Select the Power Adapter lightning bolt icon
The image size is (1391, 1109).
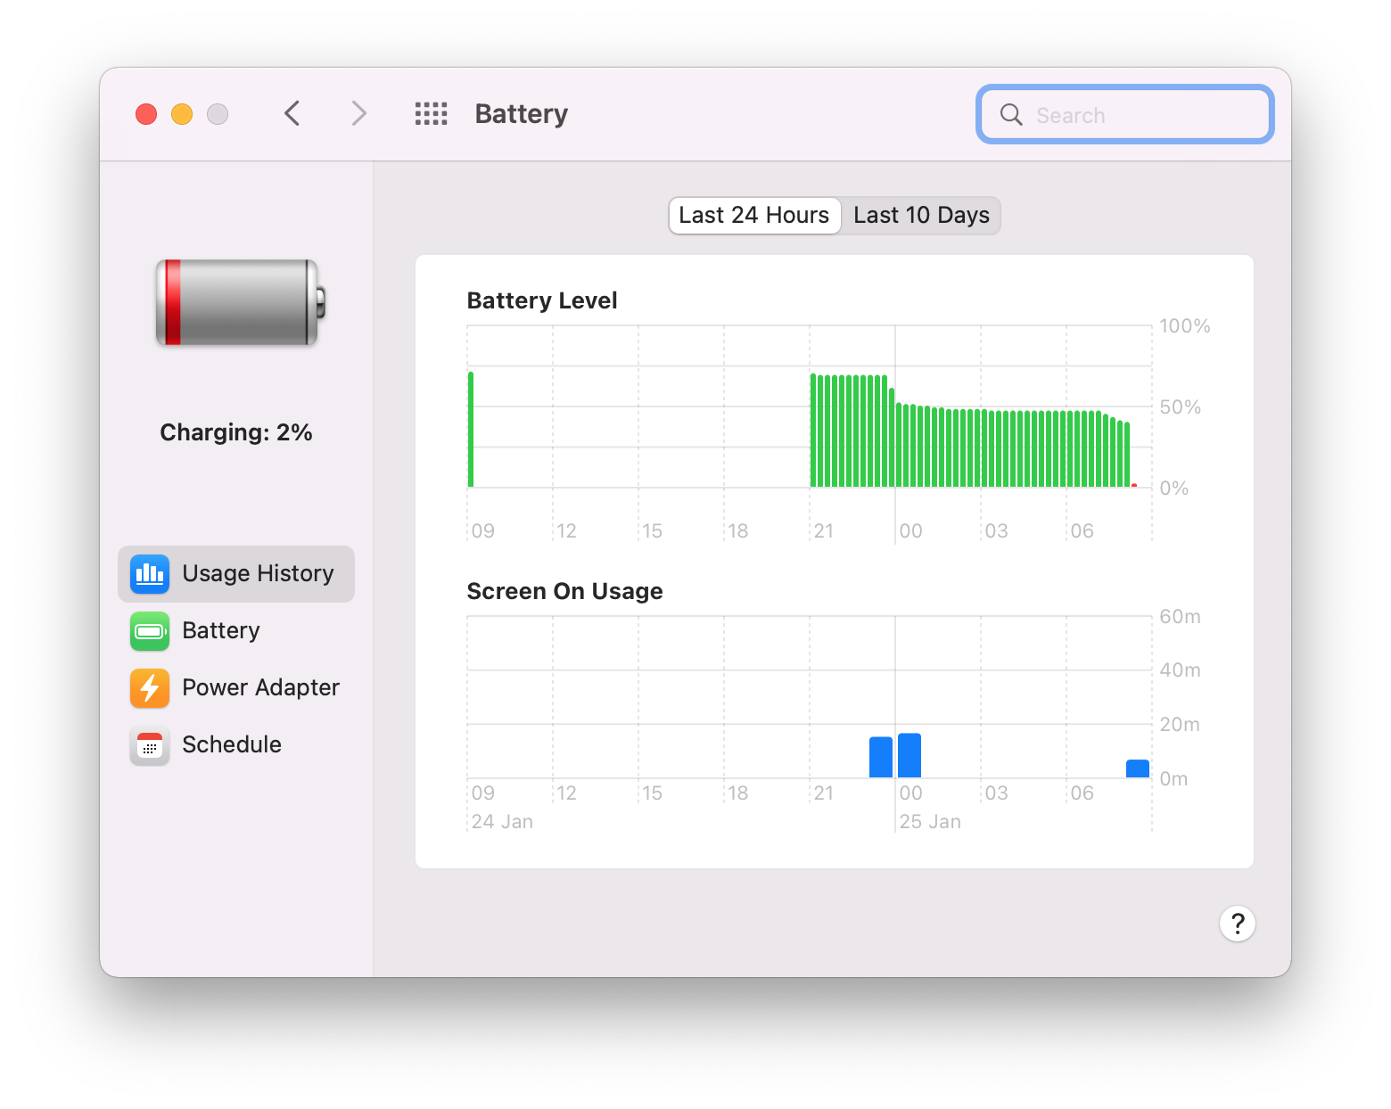(x=149, y=688)
